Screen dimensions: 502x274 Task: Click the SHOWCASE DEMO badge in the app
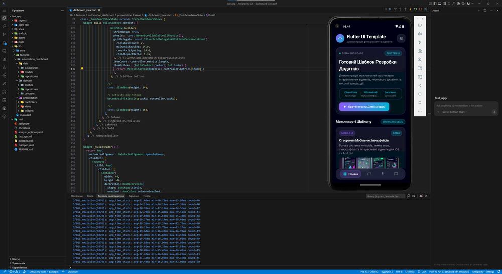tap(393, 122)
